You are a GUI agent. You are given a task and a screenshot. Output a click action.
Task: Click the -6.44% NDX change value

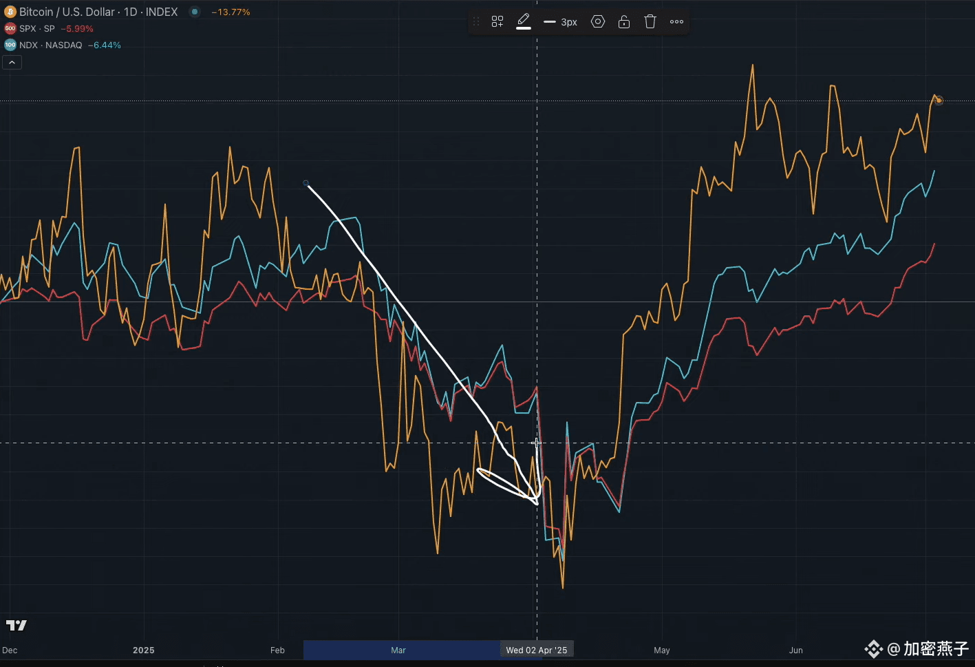[105, 45]
